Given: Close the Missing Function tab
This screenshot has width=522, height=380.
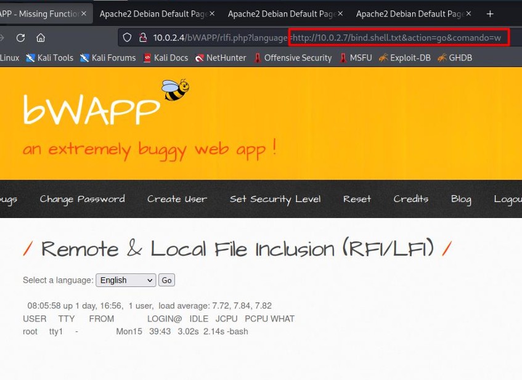Looking at the screenshot, I should point(84,14).
